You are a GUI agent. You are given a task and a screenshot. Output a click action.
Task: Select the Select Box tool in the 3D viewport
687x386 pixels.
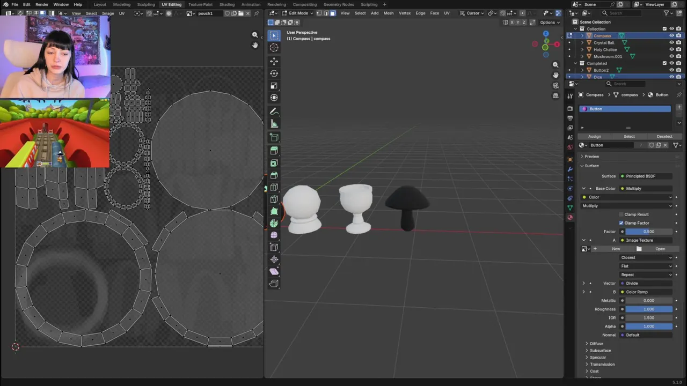coord(274,35)
